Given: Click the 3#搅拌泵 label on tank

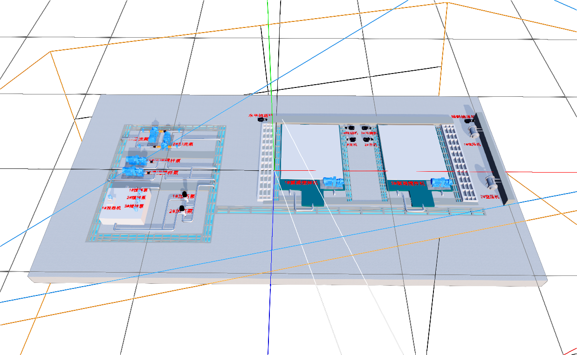Looking at the screenshot, I should 134,206.
